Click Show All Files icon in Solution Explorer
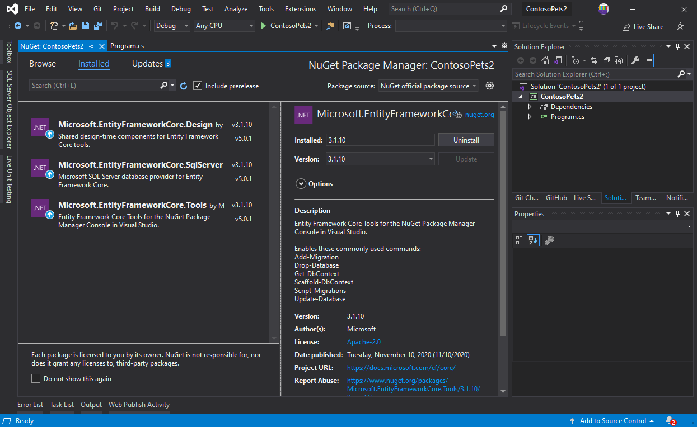697x427 pixels. click(x=619, y=60)
